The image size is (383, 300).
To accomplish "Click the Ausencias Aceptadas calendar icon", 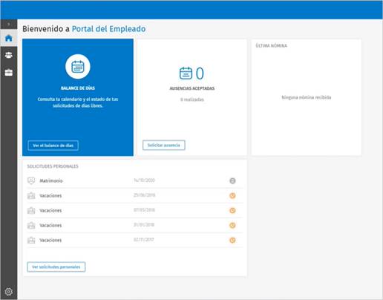I will point(186,73).
